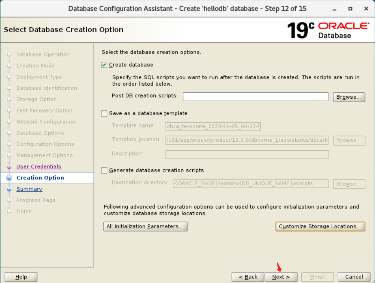Click 'Deployment Type' step text

click(39, 77)
